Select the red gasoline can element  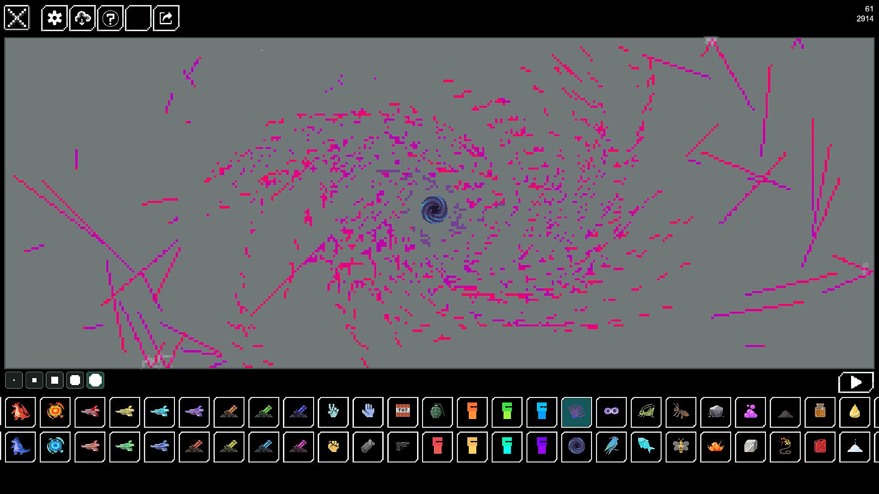[820, 446]
